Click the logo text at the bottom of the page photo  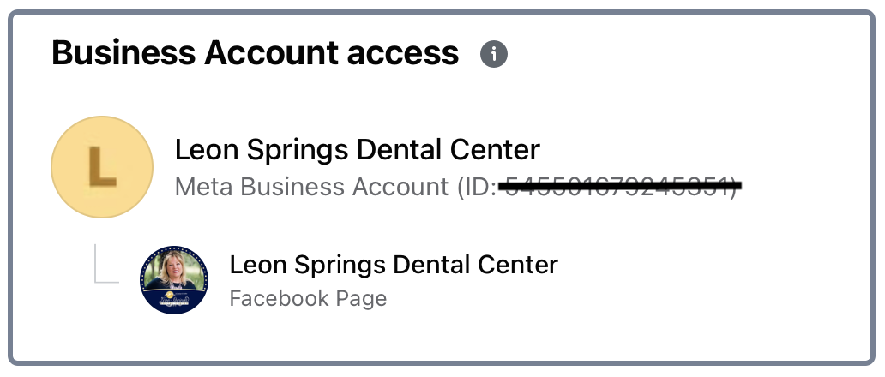coord(174,298)
